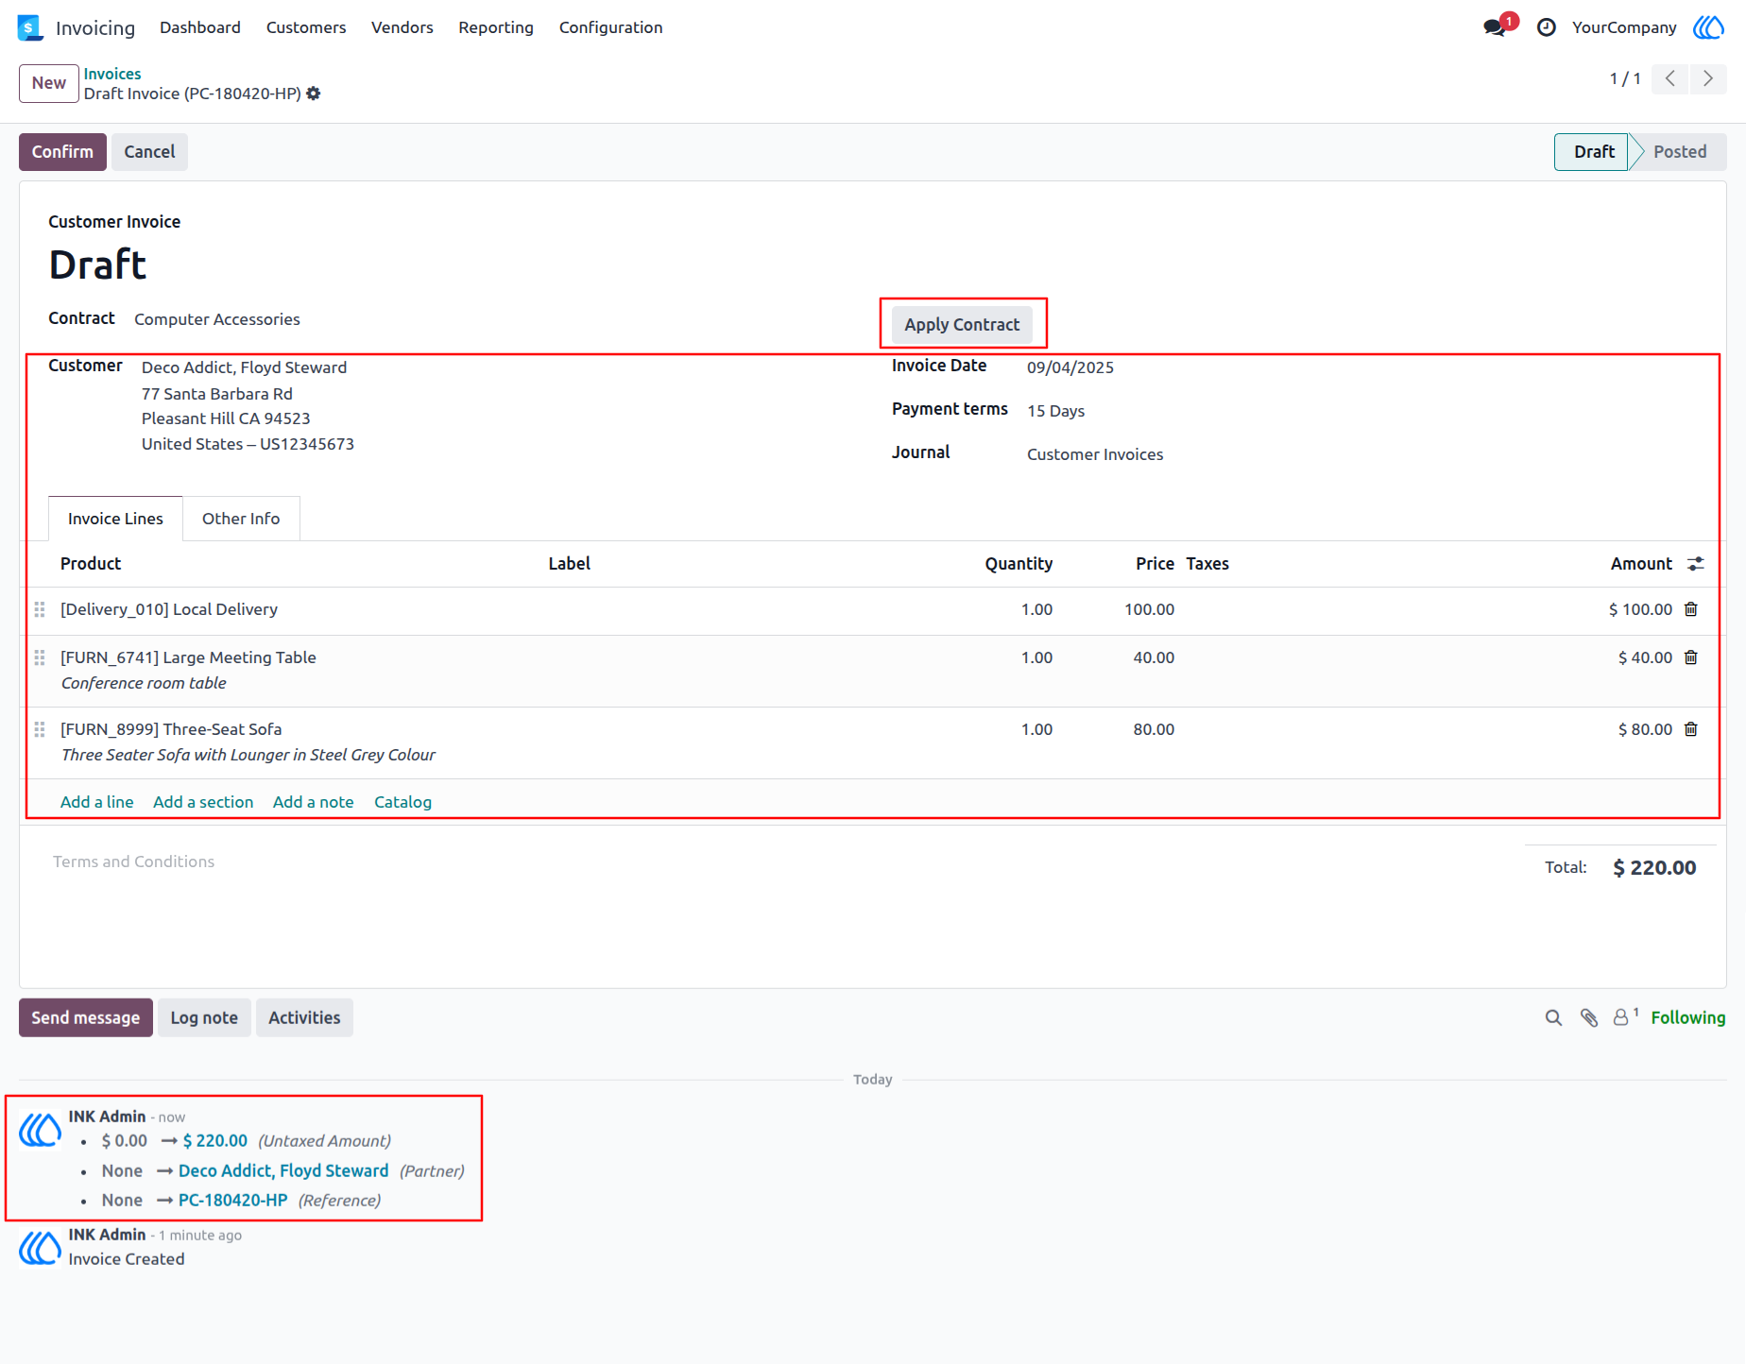1746x1365 pixels.
Task: Select the Invoice Lines tab
Action: point(115,519)
